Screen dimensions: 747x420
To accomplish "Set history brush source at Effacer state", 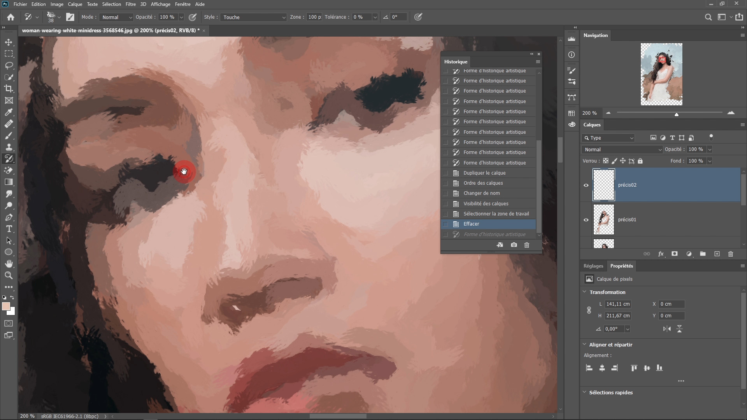I will click(445, 224).
